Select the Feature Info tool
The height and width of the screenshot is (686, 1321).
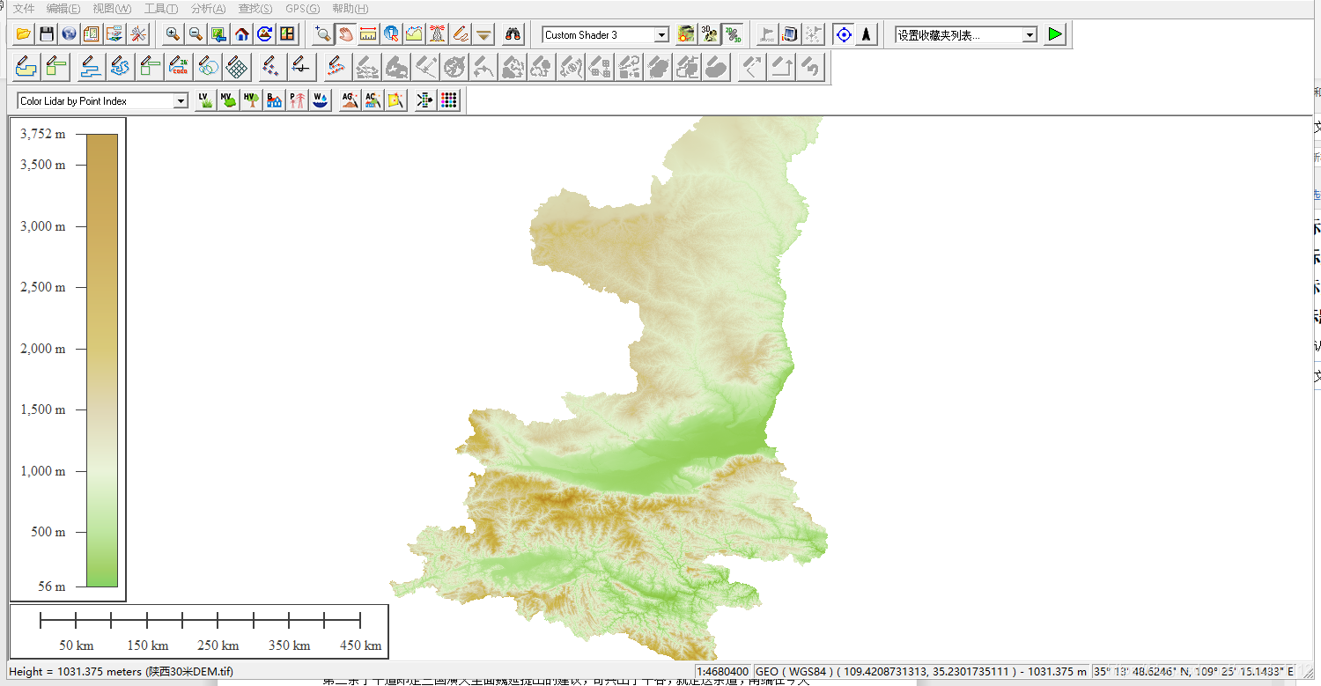pos(391,34)
